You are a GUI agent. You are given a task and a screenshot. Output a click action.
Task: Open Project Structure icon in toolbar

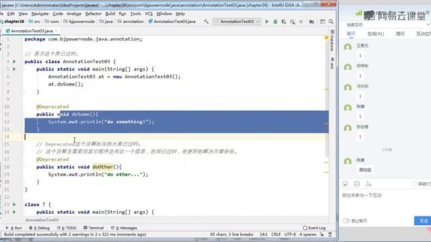311,22
